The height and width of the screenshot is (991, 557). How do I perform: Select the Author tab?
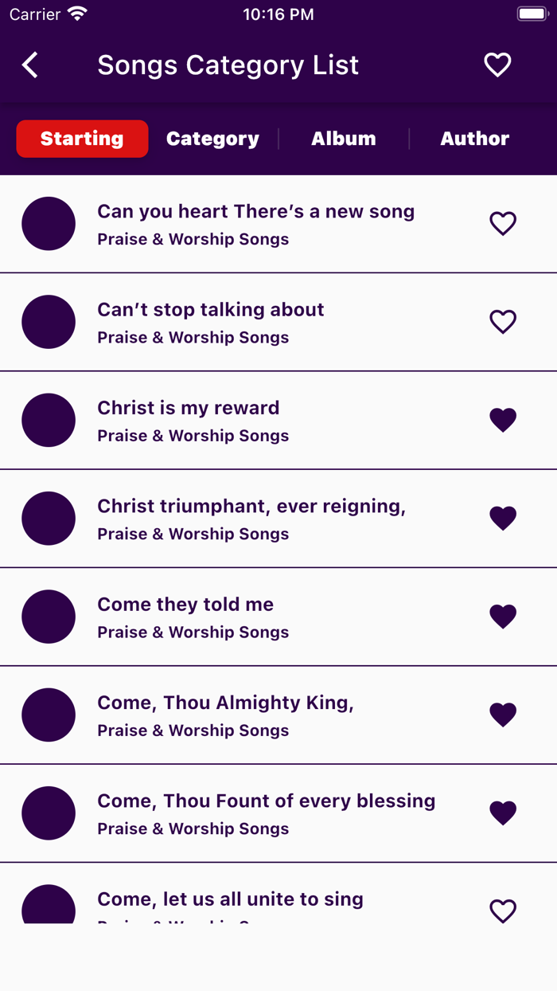pyautogui.click(x=474, y=139)
